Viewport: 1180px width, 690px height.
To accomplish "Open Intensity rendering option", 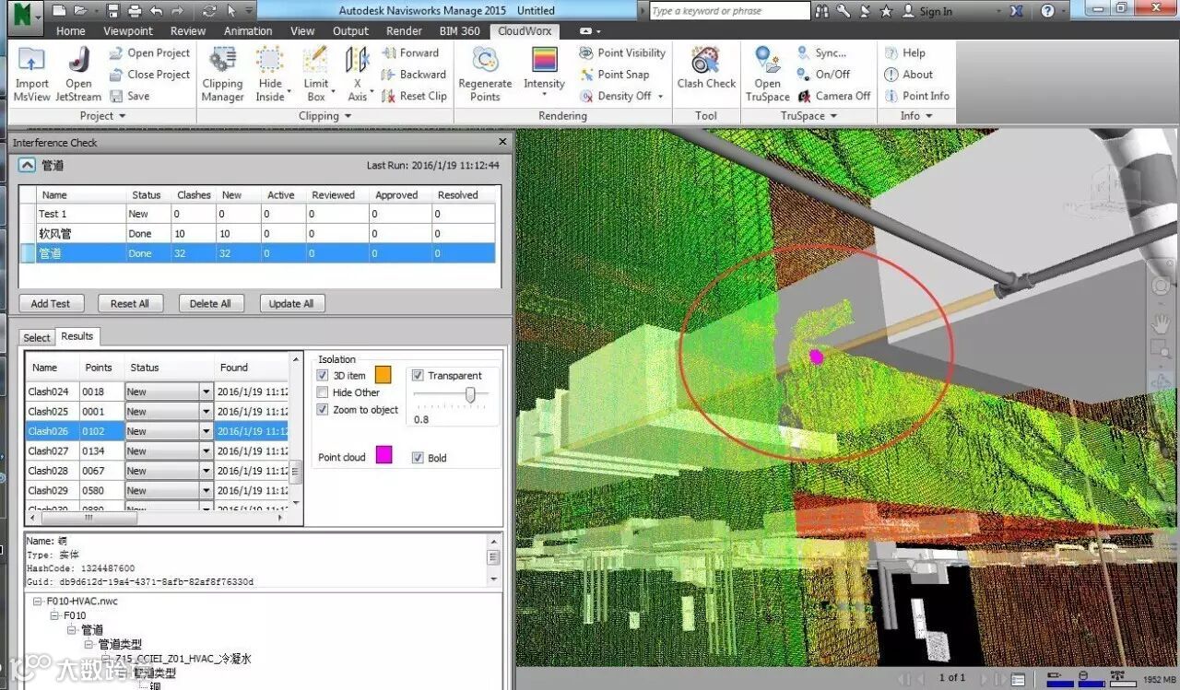I will (544, 72).
